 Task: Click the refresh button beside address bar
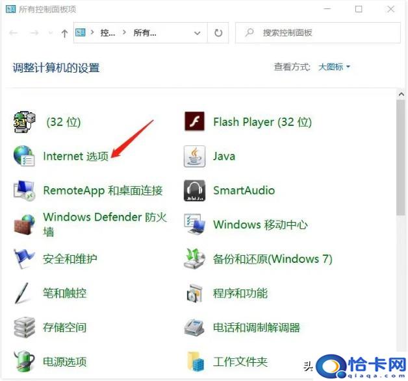pos(218,32)
